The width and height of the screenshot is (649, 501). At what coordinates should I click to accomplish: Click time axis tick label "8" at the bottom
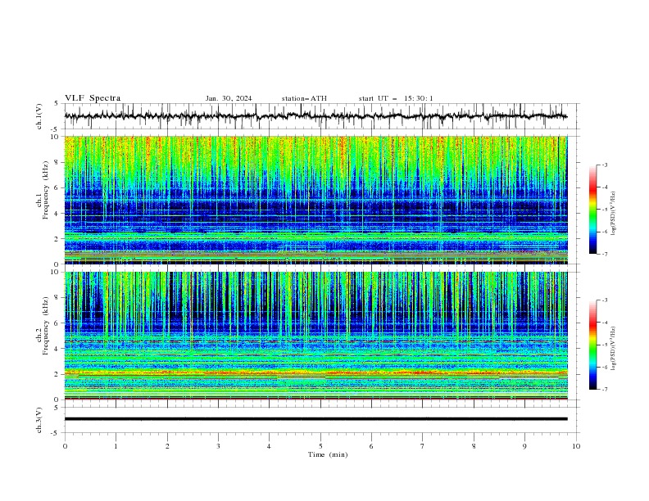[x=474, y=446]
